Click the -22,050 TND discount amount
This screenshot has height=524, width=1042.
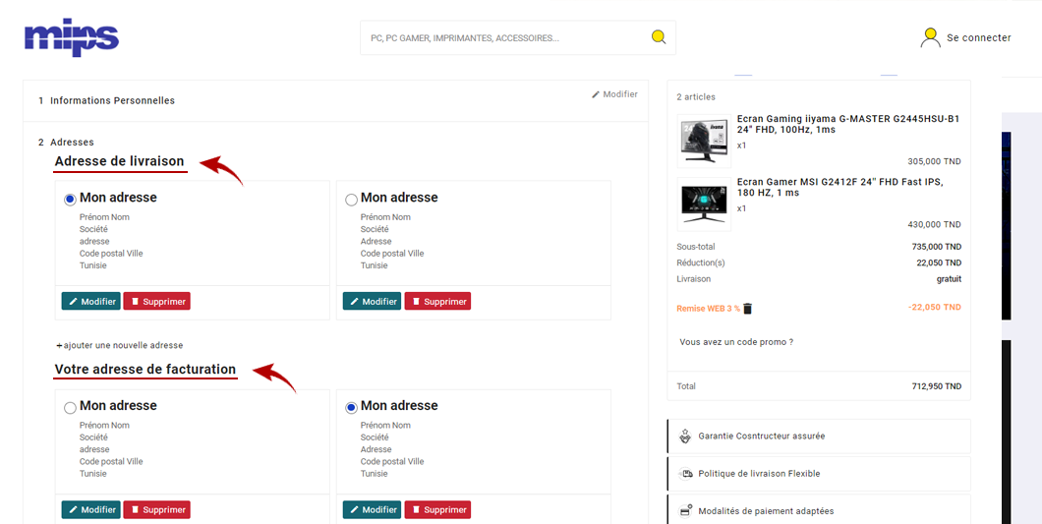tap(934, 307)
